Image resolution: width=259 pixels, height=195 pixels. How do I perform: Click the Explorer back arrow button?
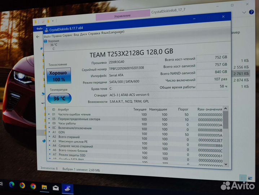coord(38,37)
